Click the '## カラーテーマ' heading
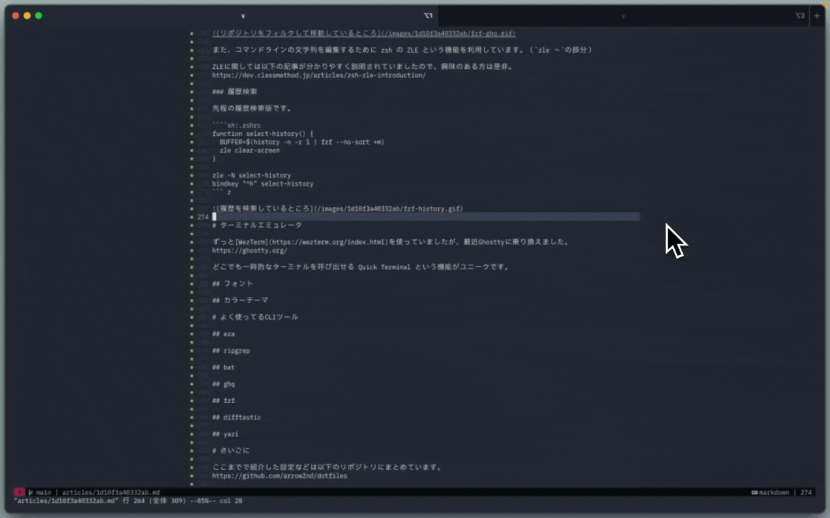 pyautogui.click(x=240, y=300)
